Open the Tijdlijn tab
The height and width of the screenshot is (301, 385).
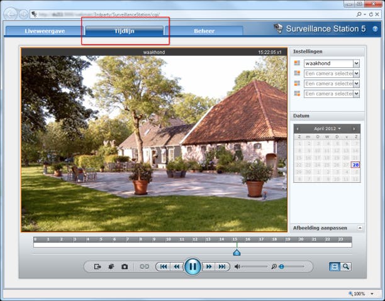tap(125, 31)
